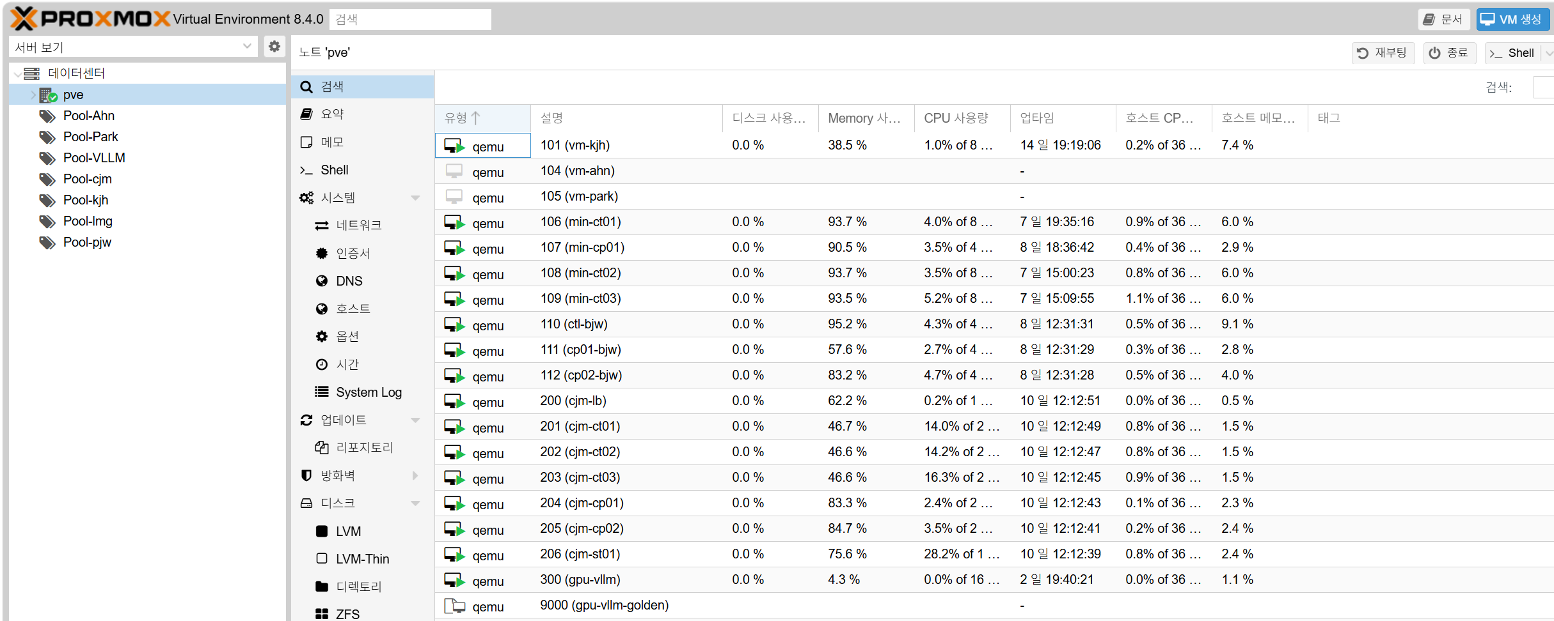1554x621 pixels.
Task: Focus the grid 검색 filter field
Action: pyautogui.click(x=1543, y=88)
